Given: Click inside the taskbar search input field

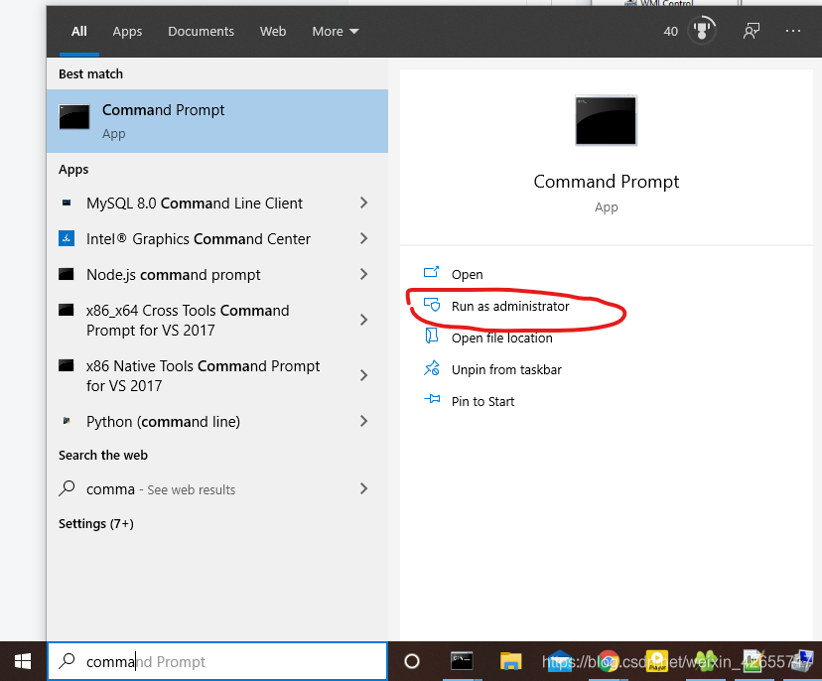Looking at the screenshot, I should pyautogui.click(x=217, y=661).
